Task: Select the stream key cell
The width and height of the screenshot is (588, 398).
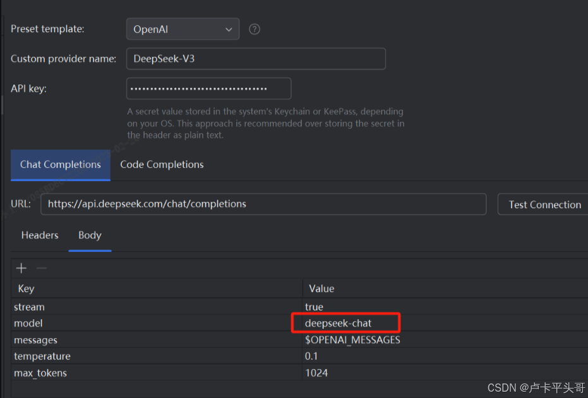Action: tap(157, 307)
